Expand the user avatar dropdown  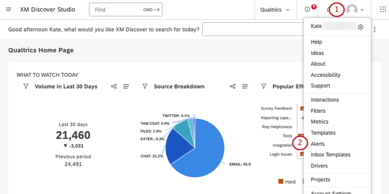pos(356,10)
